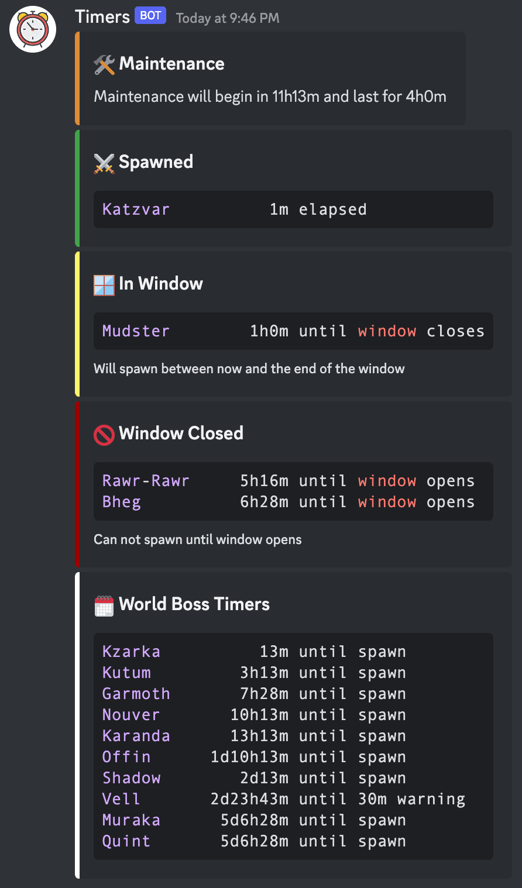Click the window pane icon beside In Window
This screenshot has height=888, width=522.
103,284
